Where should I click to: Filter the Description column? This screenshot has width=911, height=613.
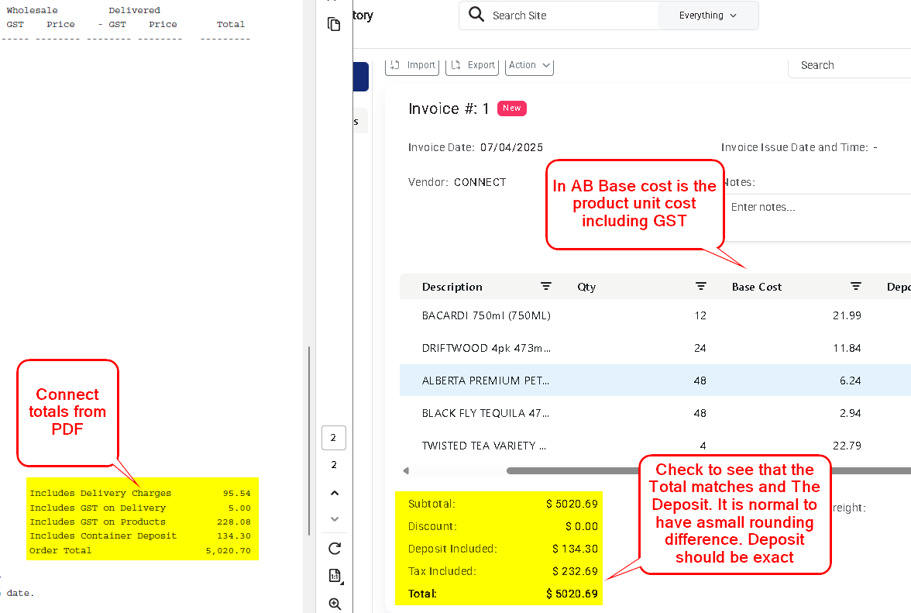[x=545, y=287]
